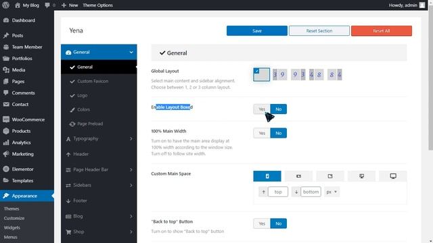Select the 3 9 left sidebar layout

[279, 74]
